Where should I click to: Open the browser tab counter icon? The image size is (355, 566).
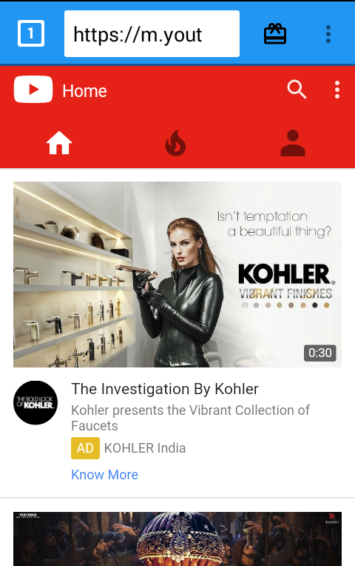click(x=31, y=33)
